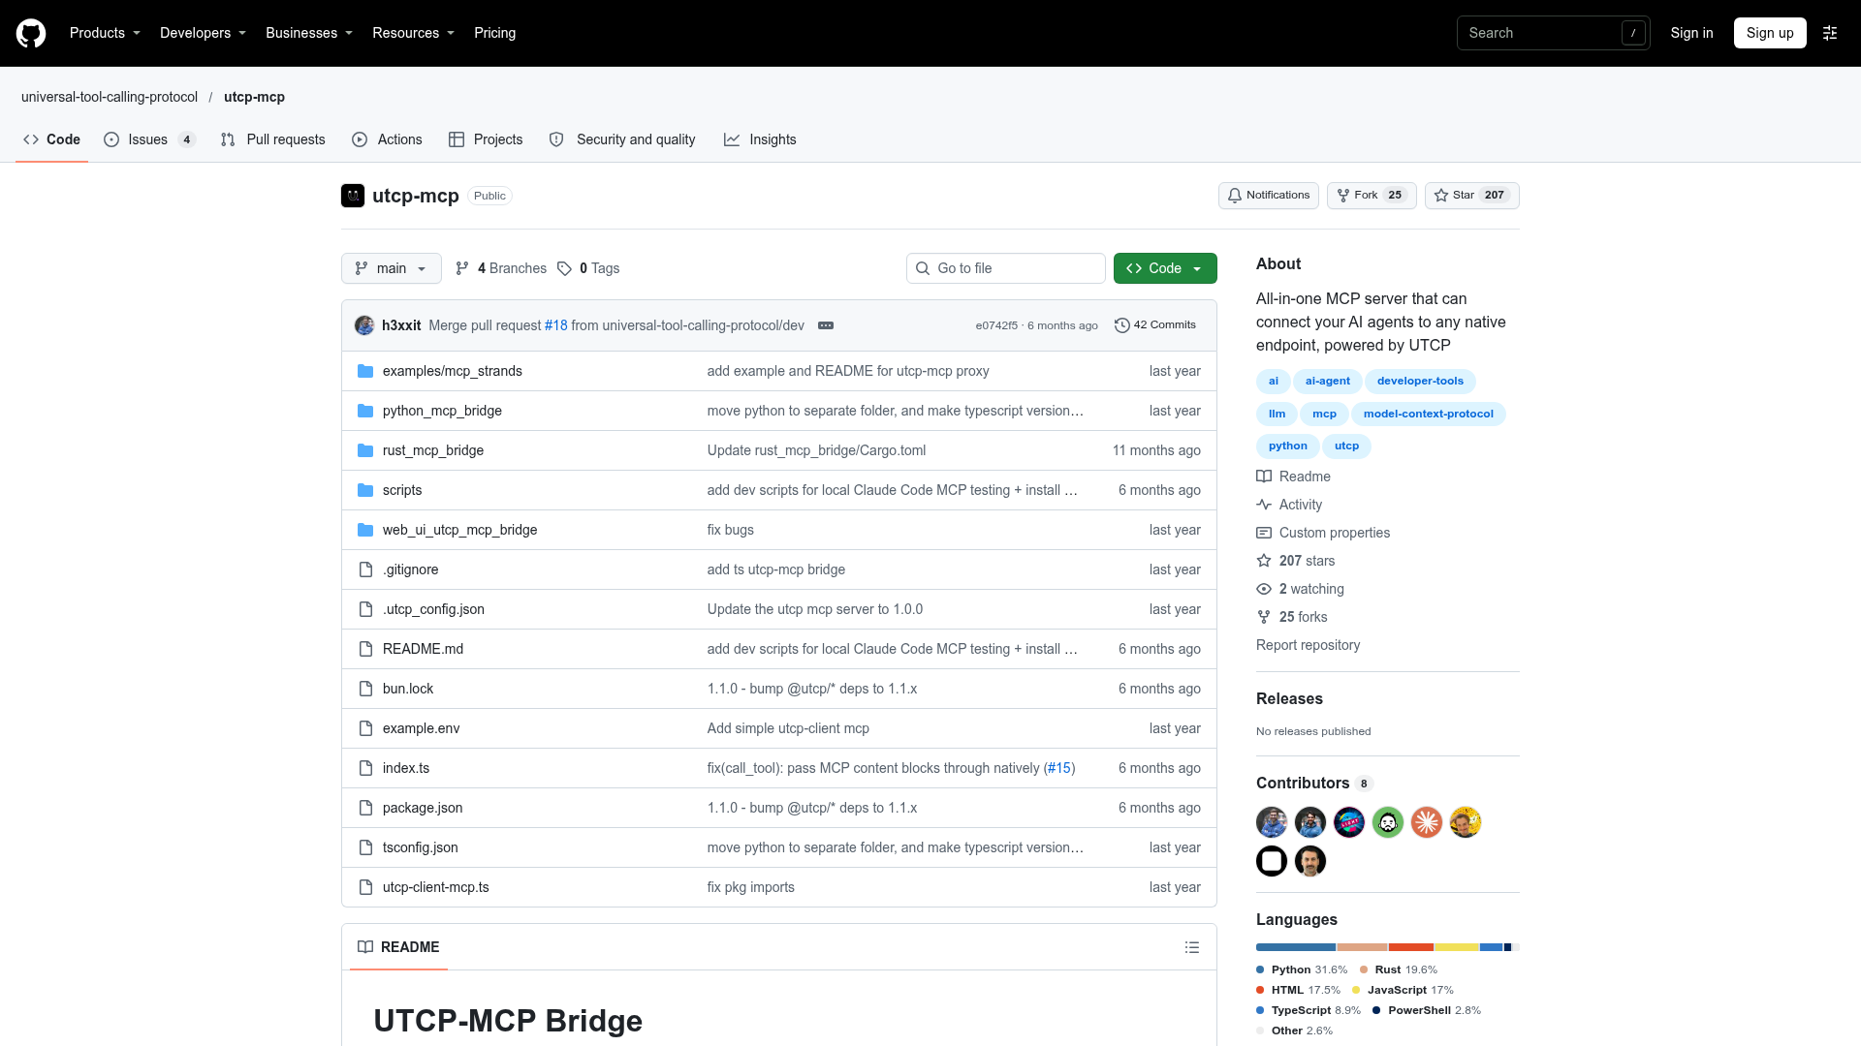Switch to the Pull requests tab

[x=273, y=139]
